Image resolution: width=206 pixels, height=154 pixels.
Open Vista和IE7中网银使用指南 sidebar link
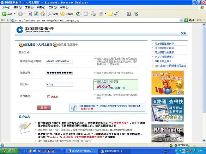pyautogui.click(x=170, y=66)
